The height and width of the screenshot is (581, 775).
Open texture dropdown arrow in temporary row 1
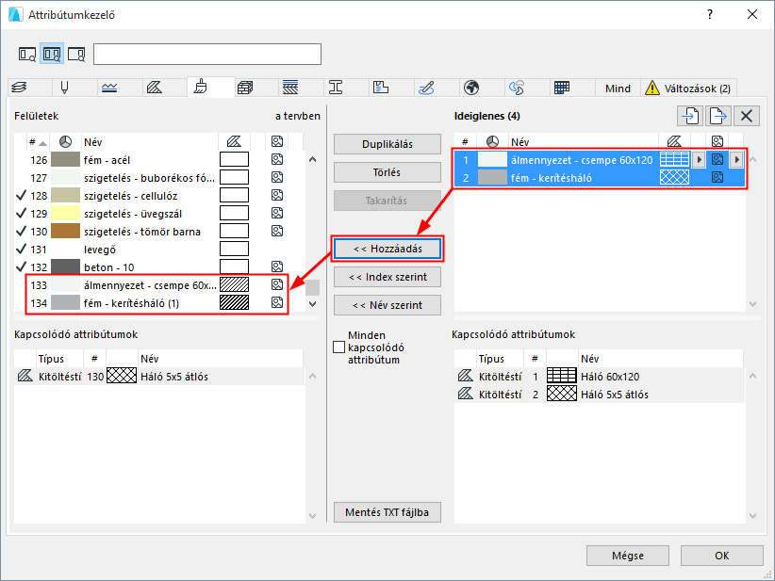(736, 159)
